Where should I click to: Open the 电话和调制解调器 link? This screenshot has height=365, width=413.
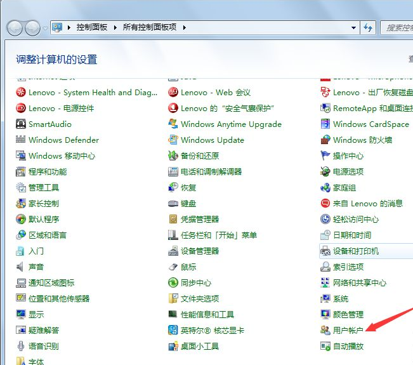coord(211,172)
